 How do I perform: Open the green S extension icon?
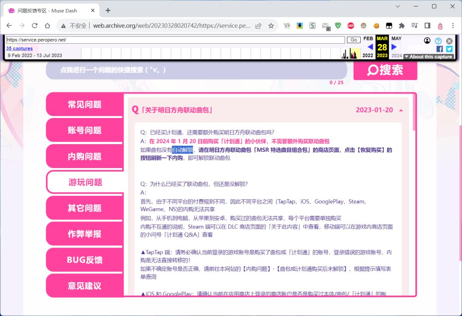click(312, 26)
